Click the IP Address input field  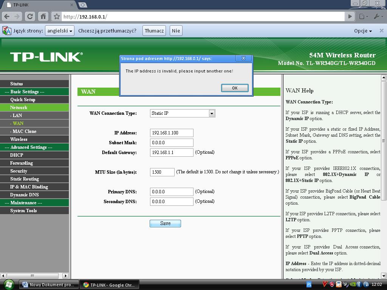(172, 133)
